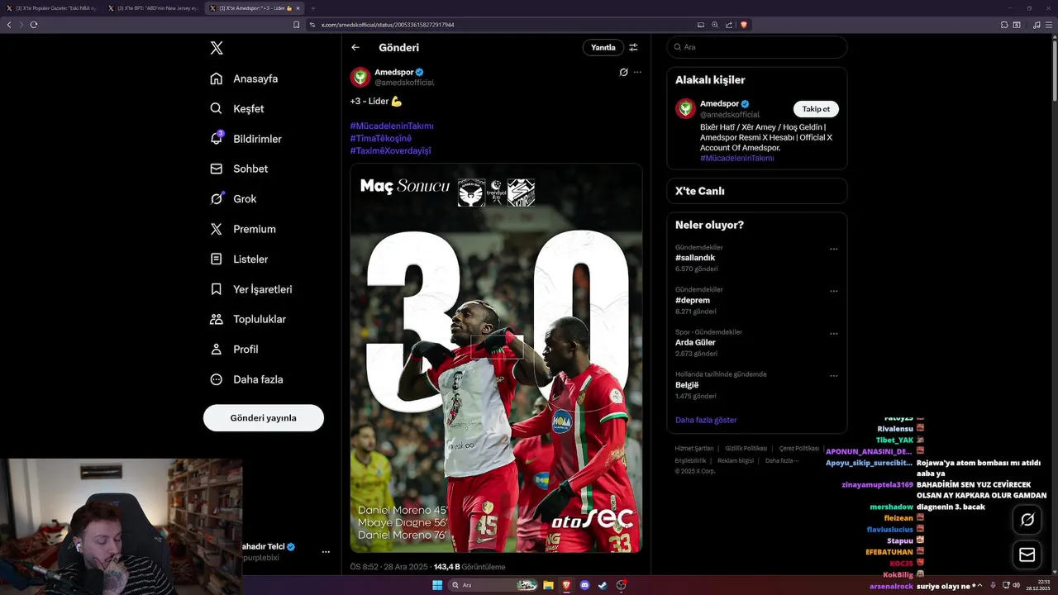1058x595 pixels.
Task: Click the Brave Shields lion icon
Action: tap(744, 25)
